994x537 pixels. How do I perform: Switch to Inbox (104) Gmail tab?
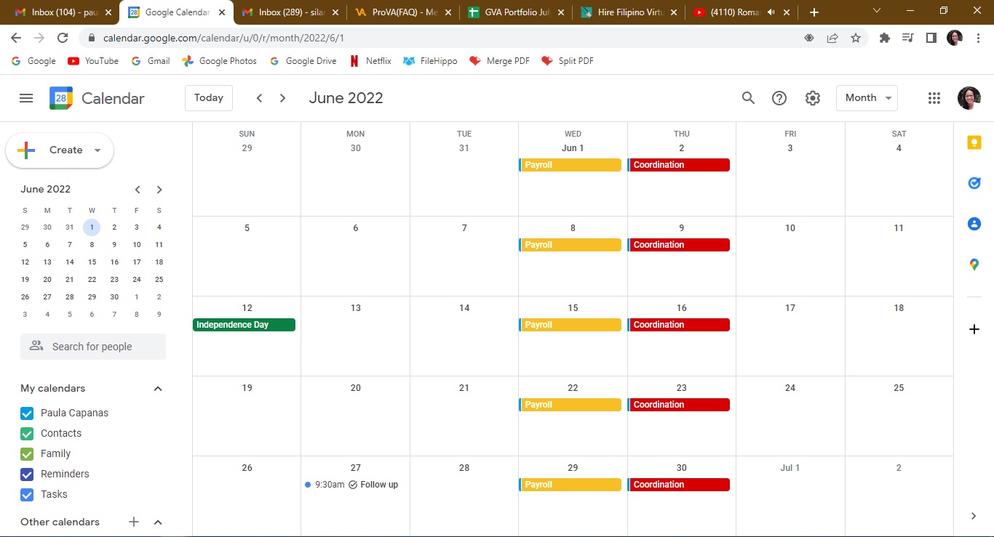[x=63, y=12]
